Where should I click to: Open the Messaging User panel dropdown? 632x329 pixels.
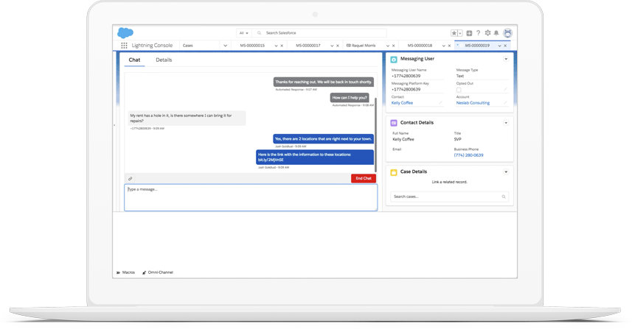(506, 59)
